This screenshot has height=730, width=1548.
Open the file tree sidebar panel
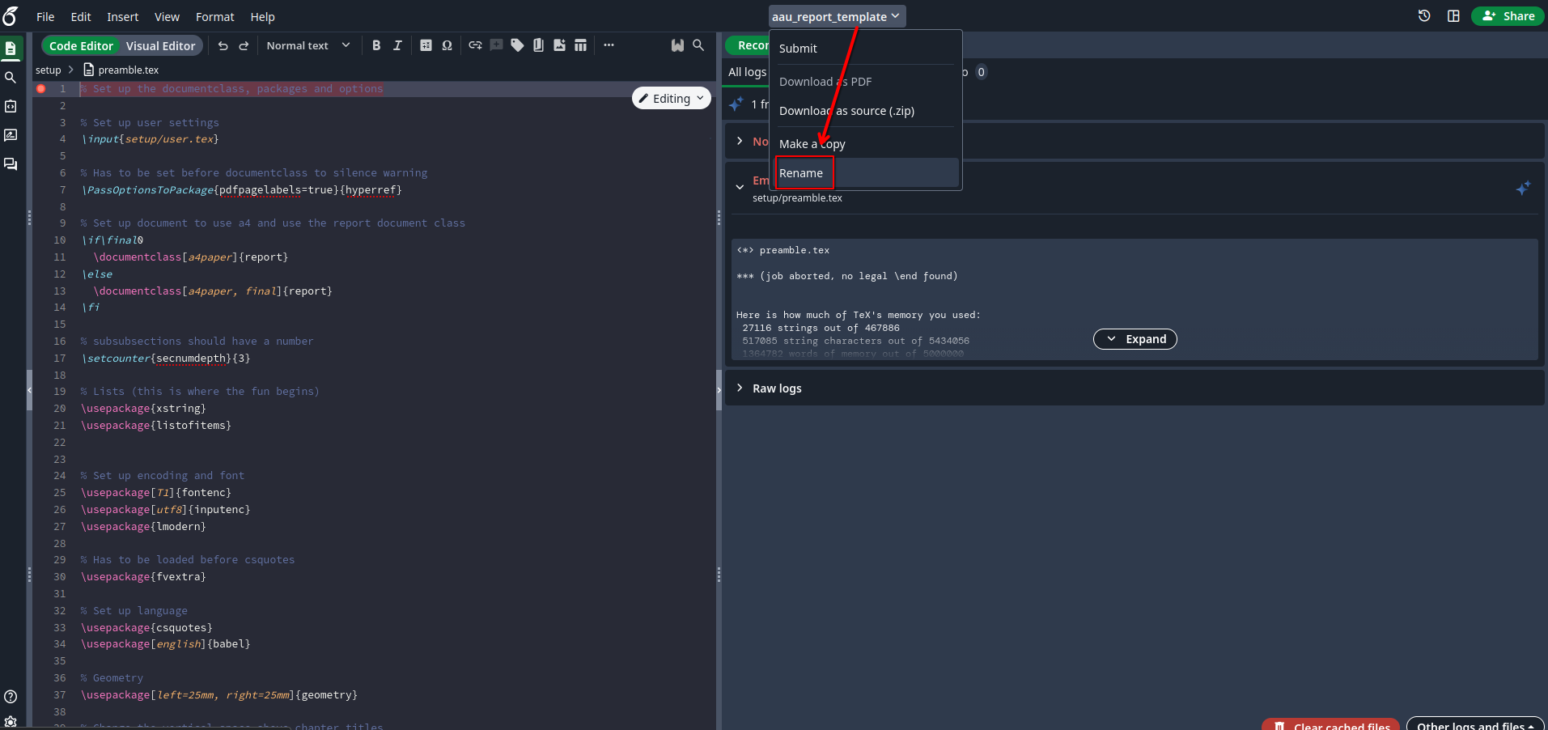[x=11, y=49]
